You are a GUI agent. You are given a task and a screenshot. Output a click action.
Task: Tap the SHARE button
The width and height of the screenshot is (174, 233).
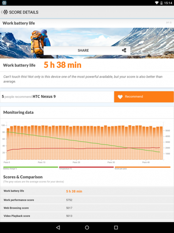87,51
